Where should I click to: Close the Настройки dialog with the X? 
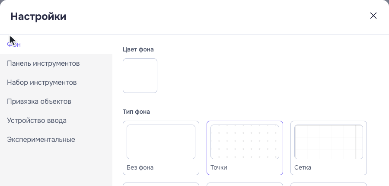point(373,16)
